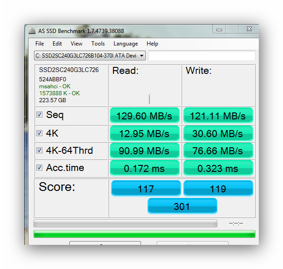
Task: Open the Edit menu
Action: 57,44
